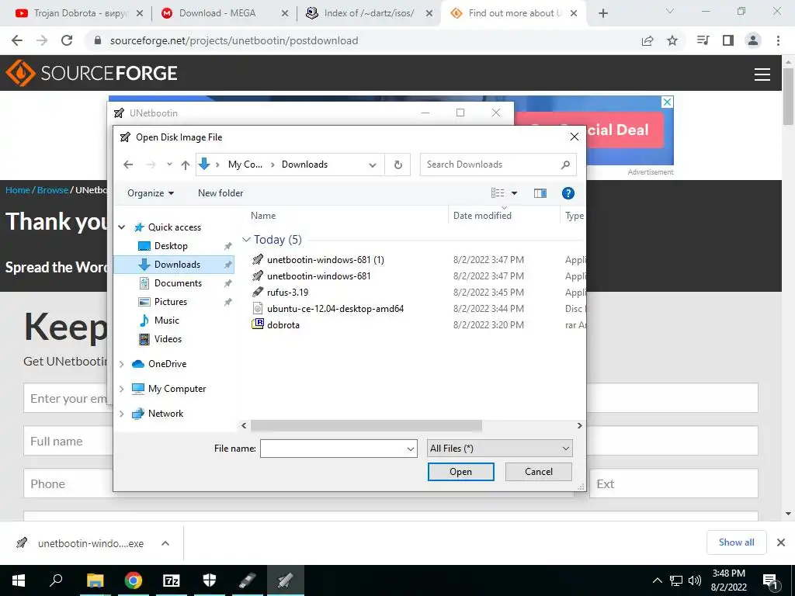Open Pictures folder in sidebar
Screen dimensions: 795x596
click(x=170, y=302)
